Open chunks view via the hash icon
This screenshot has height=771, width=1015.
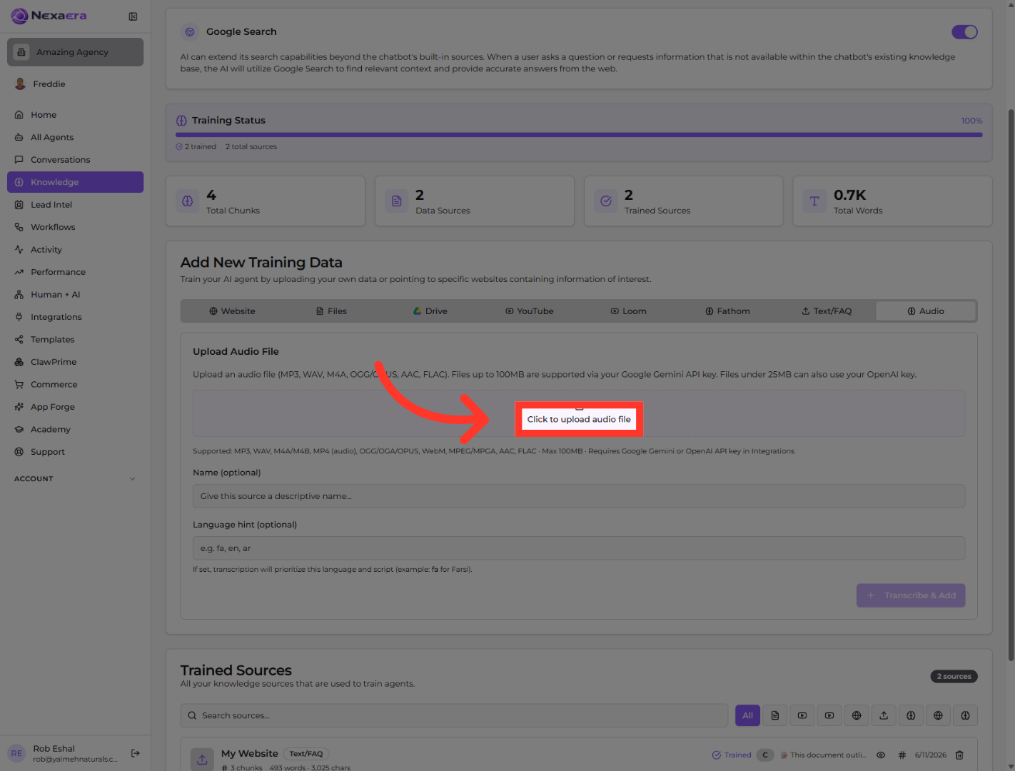[x=902, y=755]
